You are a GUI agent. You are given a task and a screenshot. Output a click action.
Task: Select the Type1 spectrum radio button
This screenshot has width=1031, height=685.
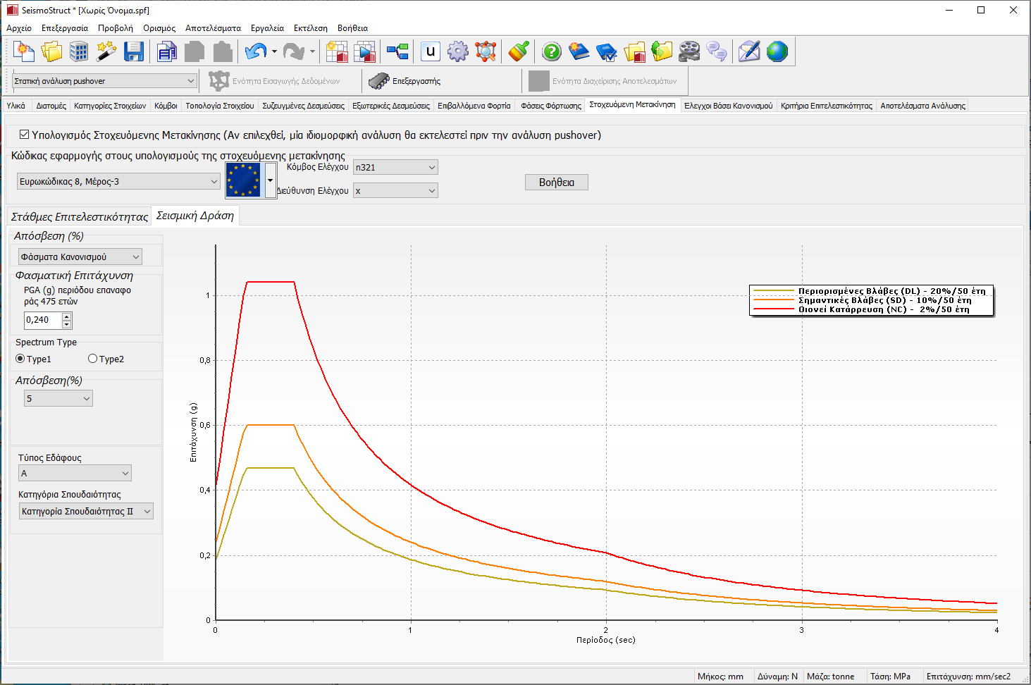click(x=20, y=359)
